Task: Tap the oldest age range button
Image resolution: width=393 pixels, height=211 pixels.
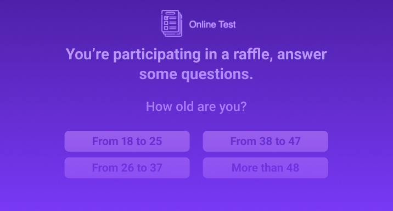Action: [266, 168]
